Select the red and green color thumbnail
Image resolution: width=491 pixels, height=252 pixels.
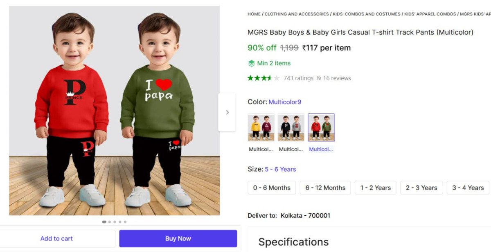[x=321, y=128]
